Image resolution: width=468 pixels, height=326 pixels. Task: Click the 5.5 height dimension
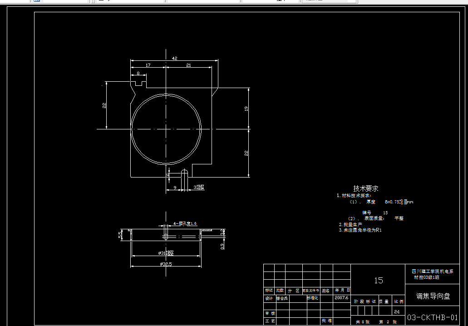pos(120,235)
